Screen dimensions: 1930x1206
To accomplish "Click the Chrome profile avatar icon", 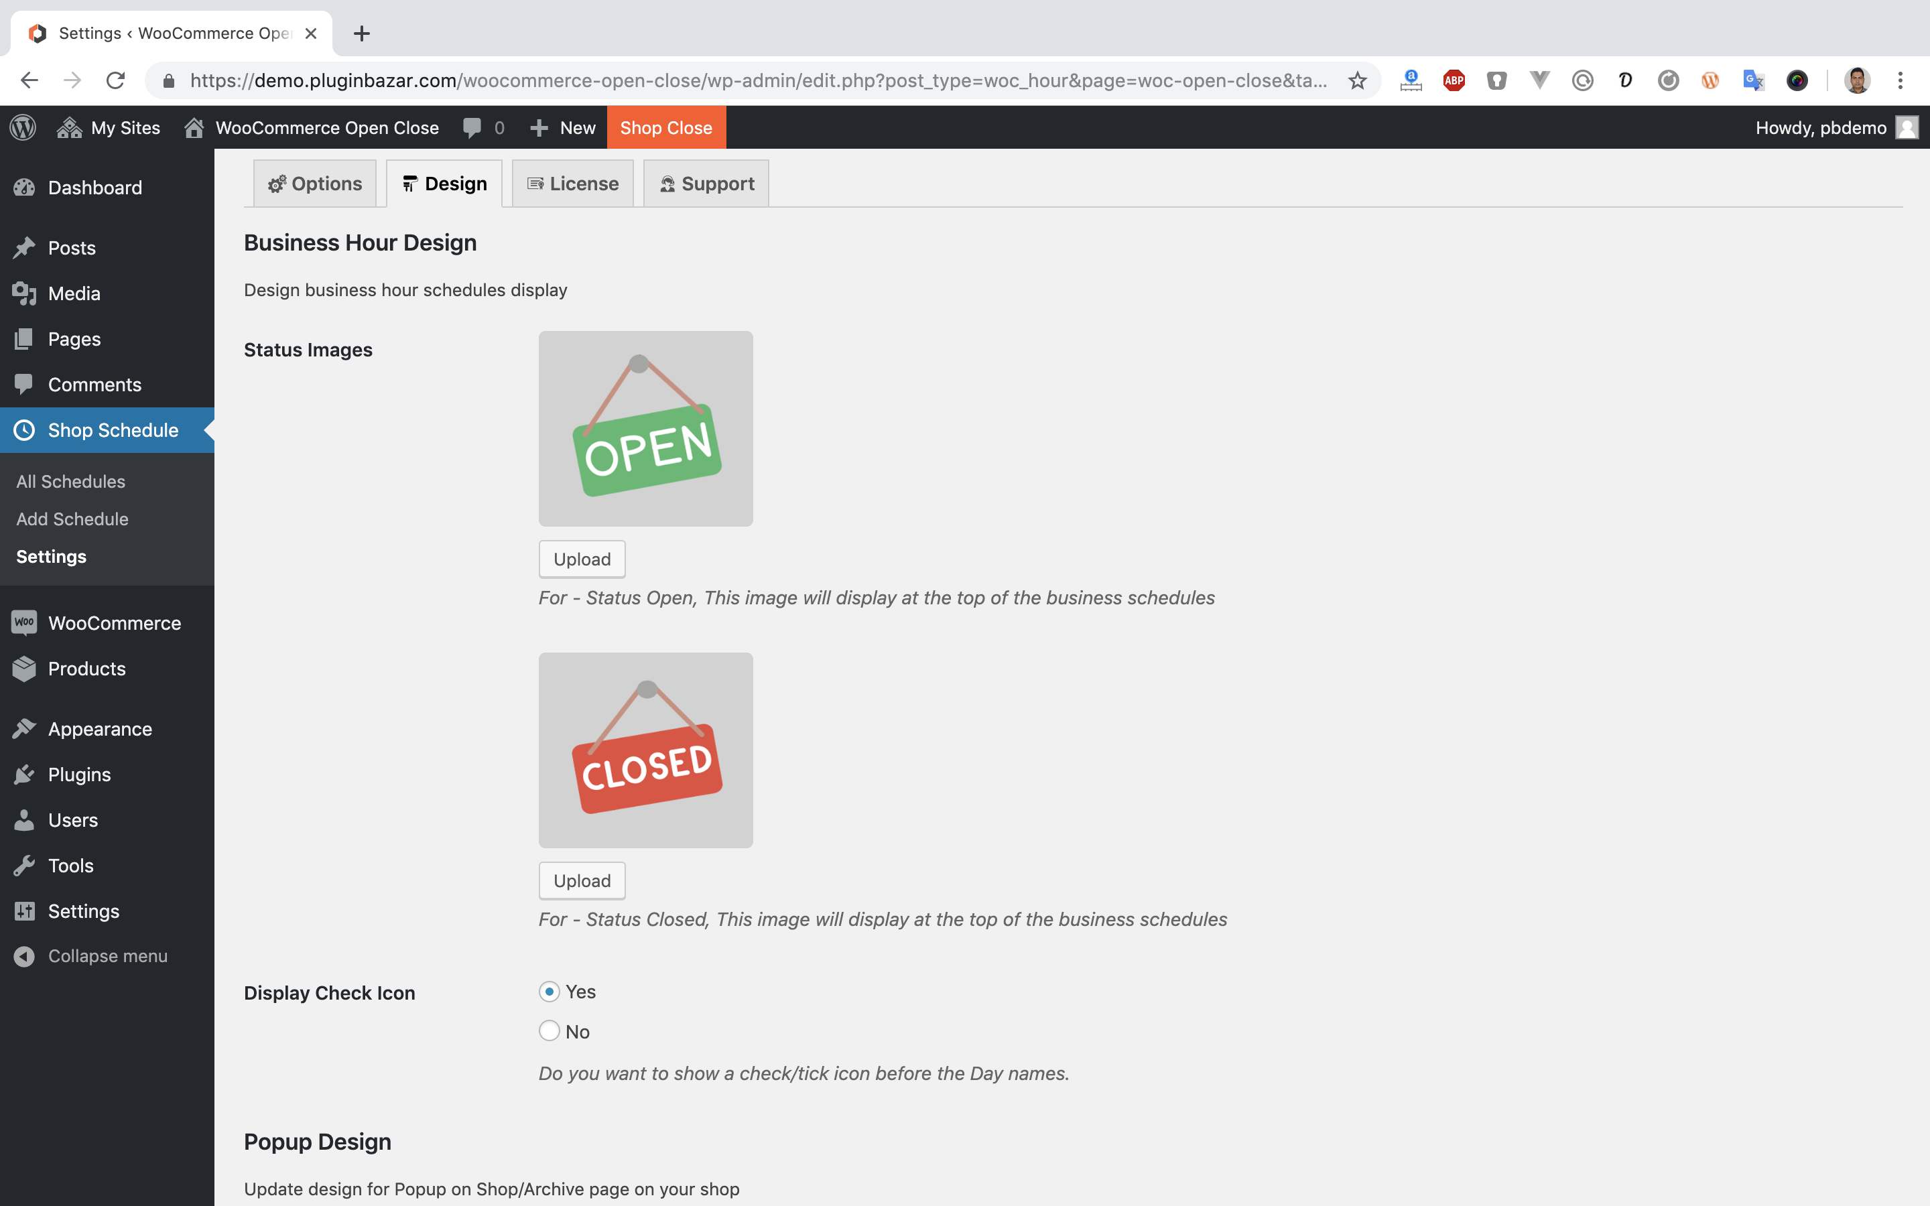I will [1857, 80].
